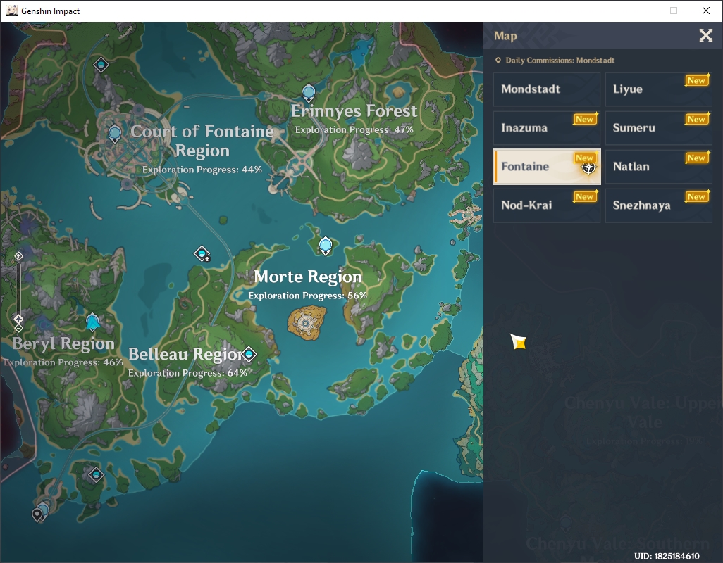Screen dimensions: 723x563
Task: Choose Natlan from the region list
Action: pyautogui.click(x=658, y=166)
